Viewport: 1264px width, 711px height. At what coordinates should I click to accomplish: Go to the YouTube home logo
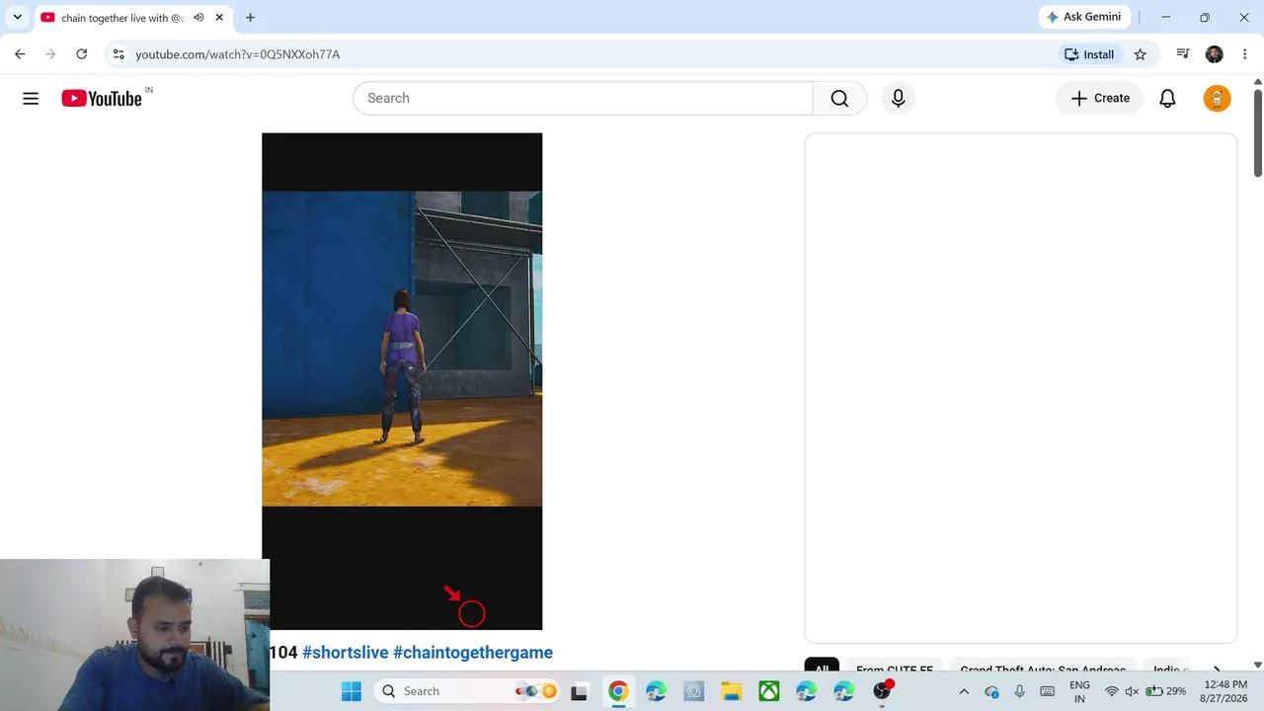coord(102,98)
